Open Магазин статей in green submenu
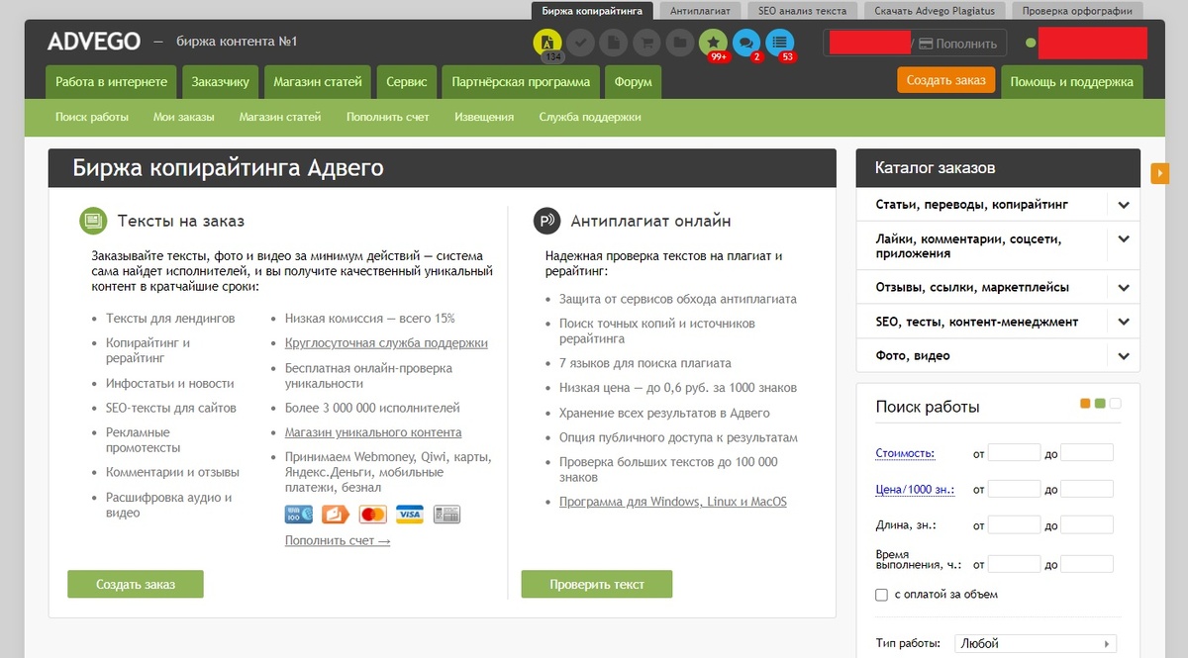The height and width of the screenshot is (658, 1188). (x=280, y=117)
